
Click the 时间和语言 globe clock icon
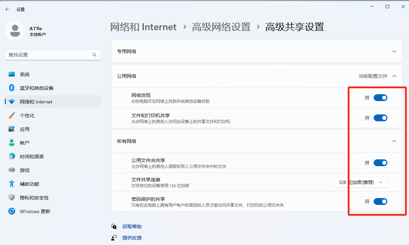[11, 156]
